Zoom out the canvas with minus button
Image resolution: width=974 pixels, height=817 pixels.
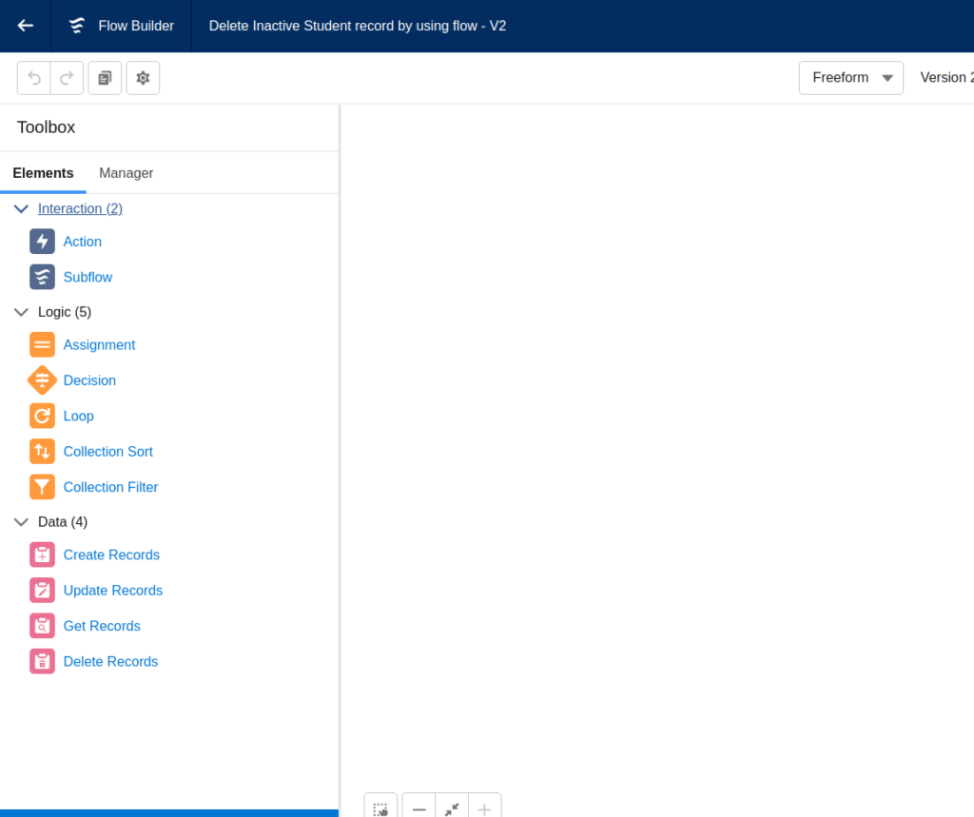point(419,808)
